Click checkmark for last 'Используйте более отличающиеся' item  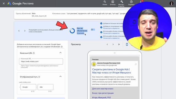(101, 37)
